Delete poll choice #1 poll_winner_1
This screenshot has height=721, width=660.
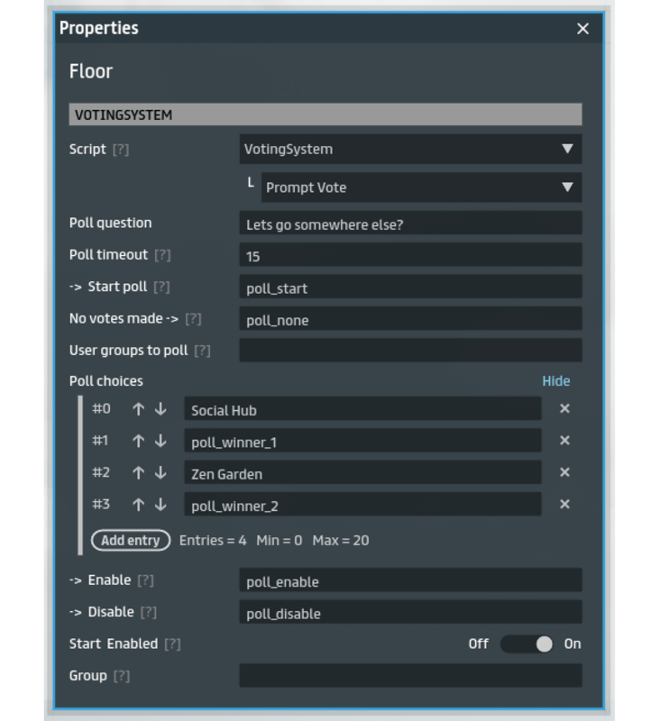(x=564, y=441)
